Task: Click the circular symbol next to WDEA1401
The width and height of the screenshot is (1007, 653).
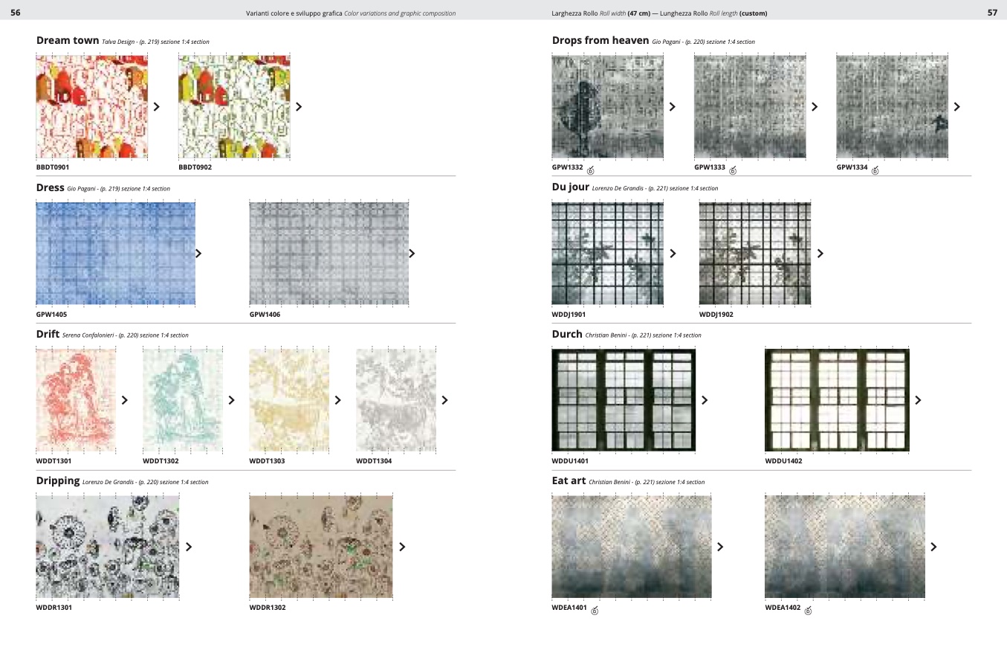Action: pos(595,611)
